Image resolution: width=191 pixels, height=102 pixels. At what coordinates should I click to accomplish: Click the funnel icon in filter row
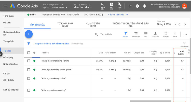[29, 44]
